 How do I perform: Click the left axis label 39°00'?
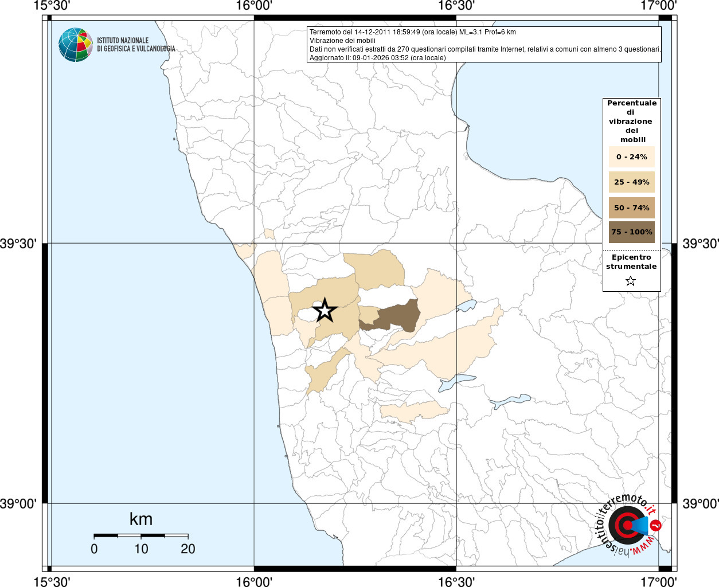tap(18, 504)
